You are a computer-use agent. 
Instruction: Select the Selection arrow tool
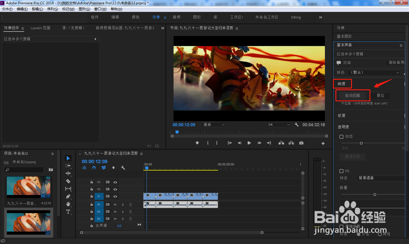(x=68, y=158)
